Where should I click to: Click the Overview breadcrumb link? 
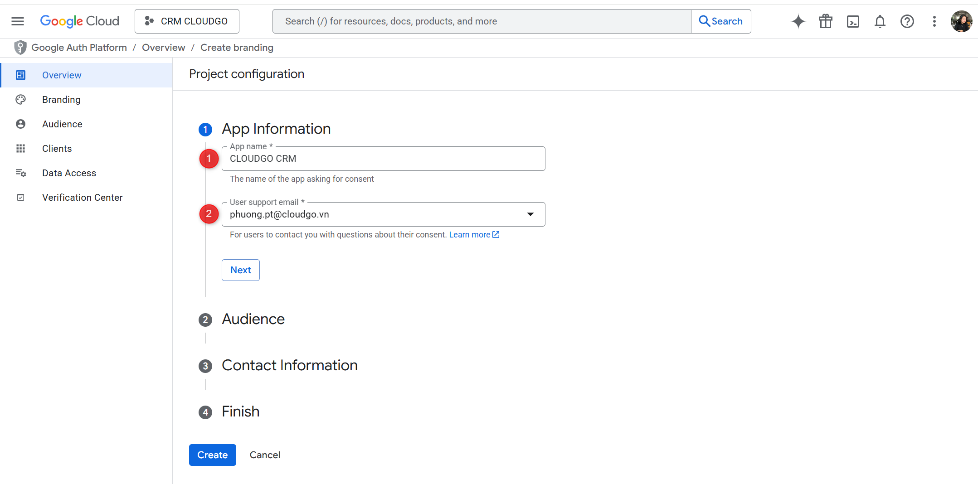163,47
